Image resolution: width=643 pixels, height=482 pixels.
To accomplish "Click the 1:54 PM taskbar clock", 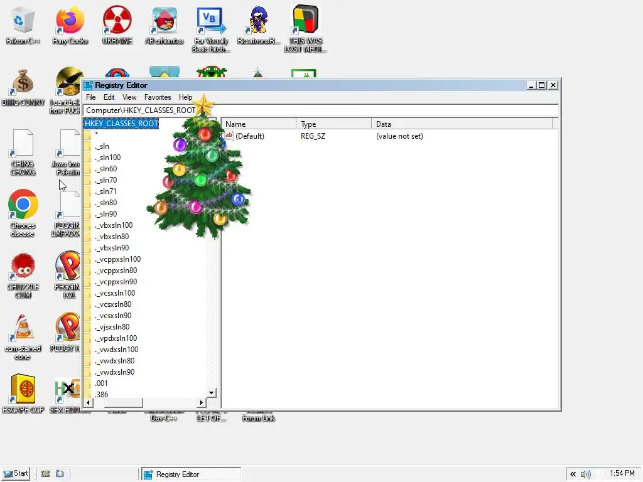I will [622, 473].
